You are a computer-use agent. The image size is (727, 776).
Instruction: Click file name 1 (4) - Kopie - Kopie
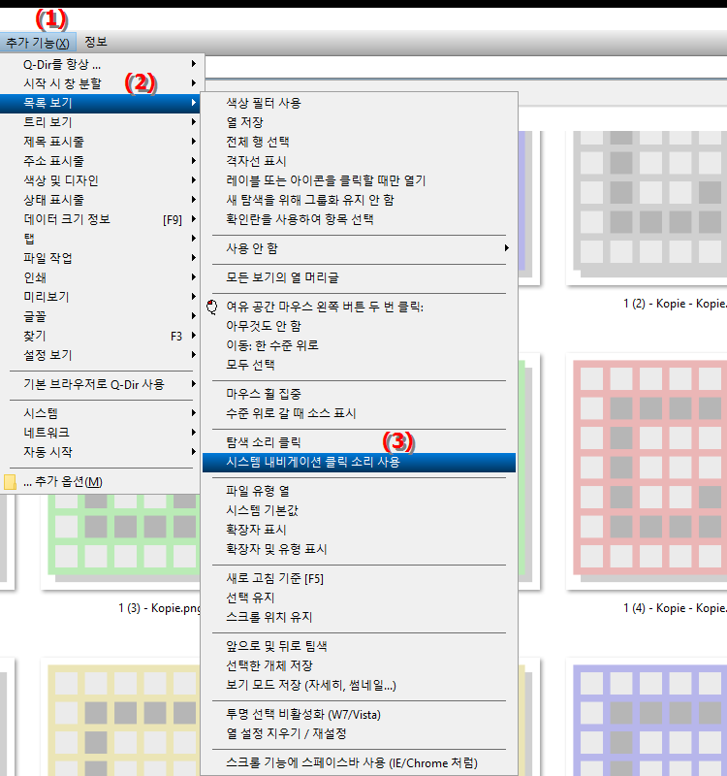(675, 608)
